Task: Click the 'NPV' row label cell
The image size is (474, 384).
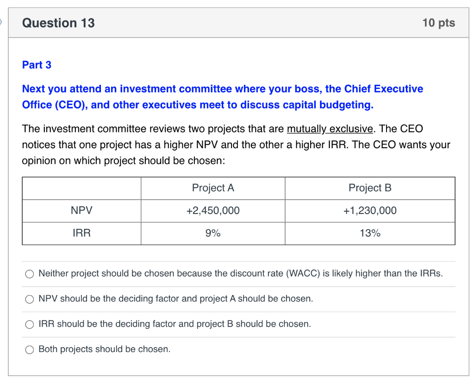Action: coord(81,211)
